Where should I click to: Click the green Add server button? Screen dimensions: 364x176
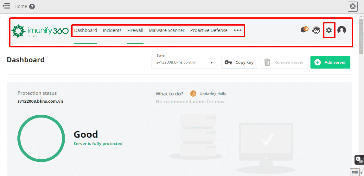tap(330, 63)
